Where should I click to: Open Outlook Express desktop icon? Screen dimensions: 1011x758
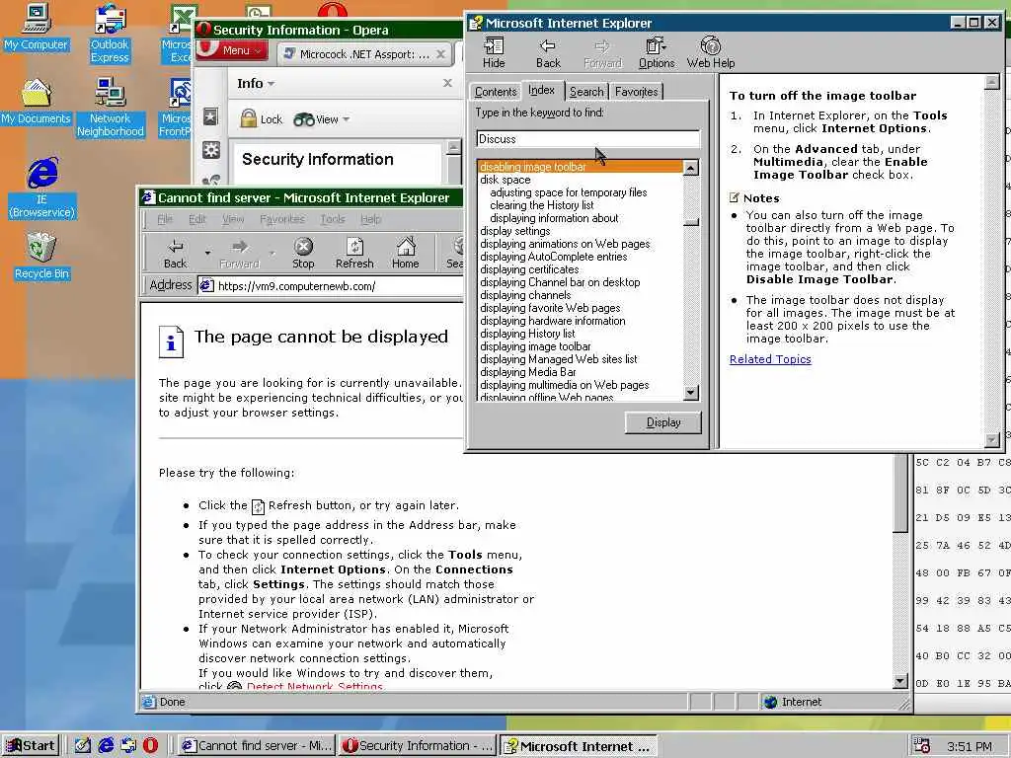click(x=110, y=34)
